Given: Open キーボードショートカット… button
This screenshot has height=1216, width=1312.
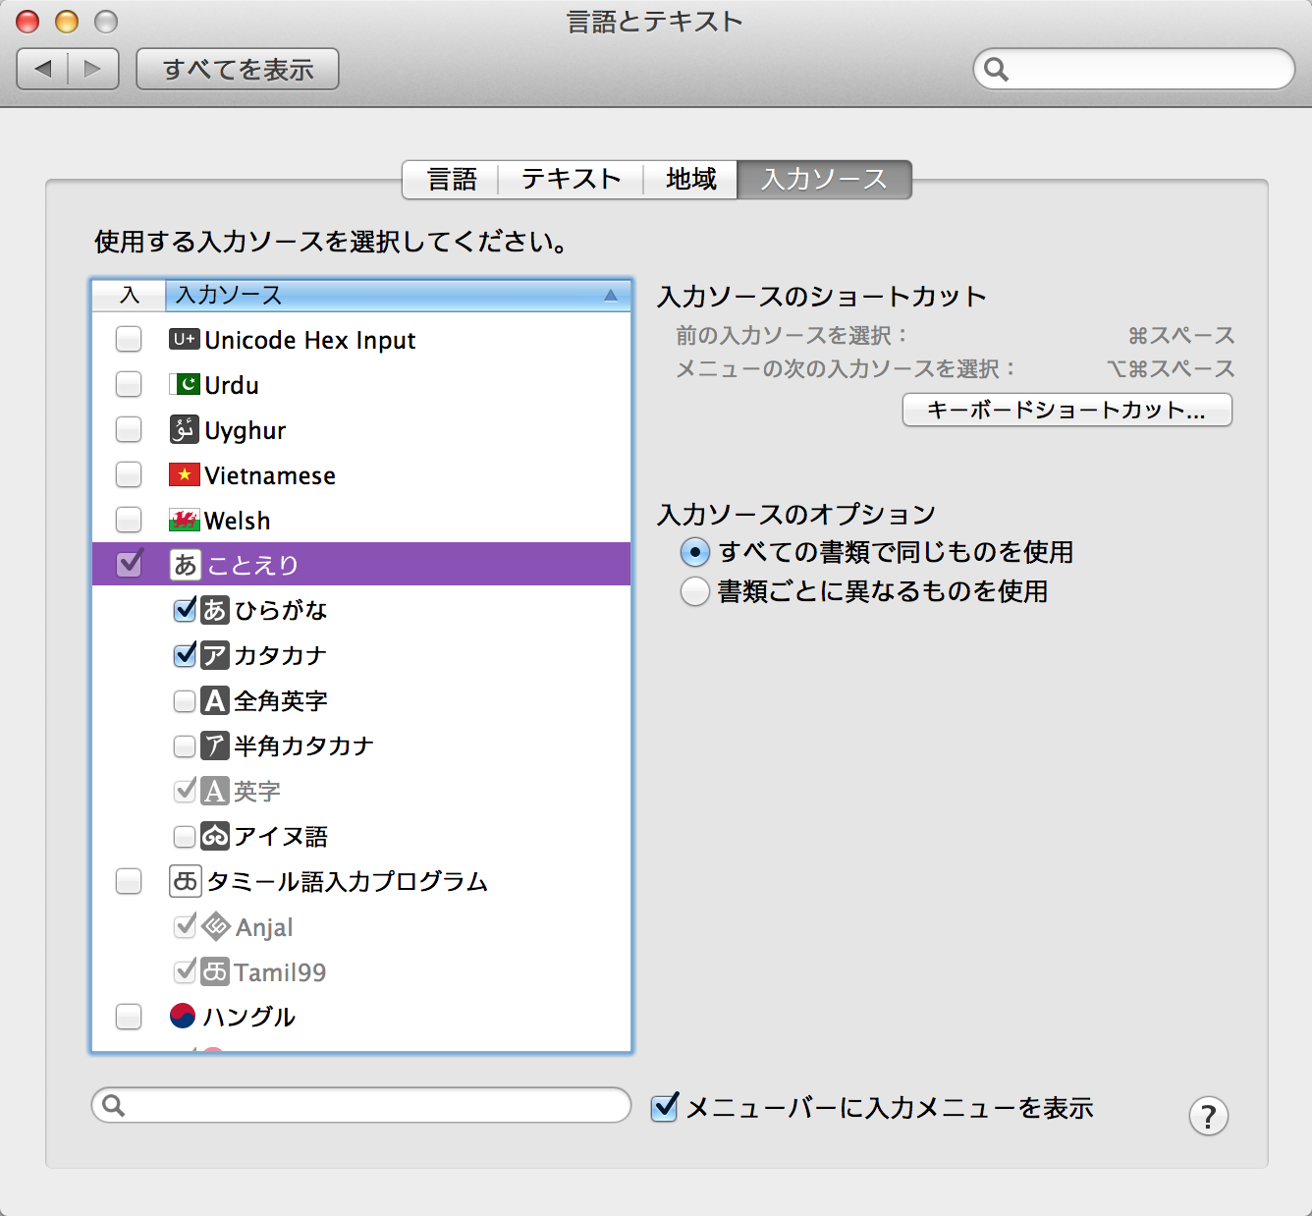Looking at the screenshot, I should (x=1066, y=411).
